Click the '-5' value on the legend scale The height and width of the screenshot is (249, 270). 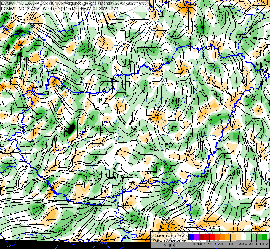tap(194, 244)
